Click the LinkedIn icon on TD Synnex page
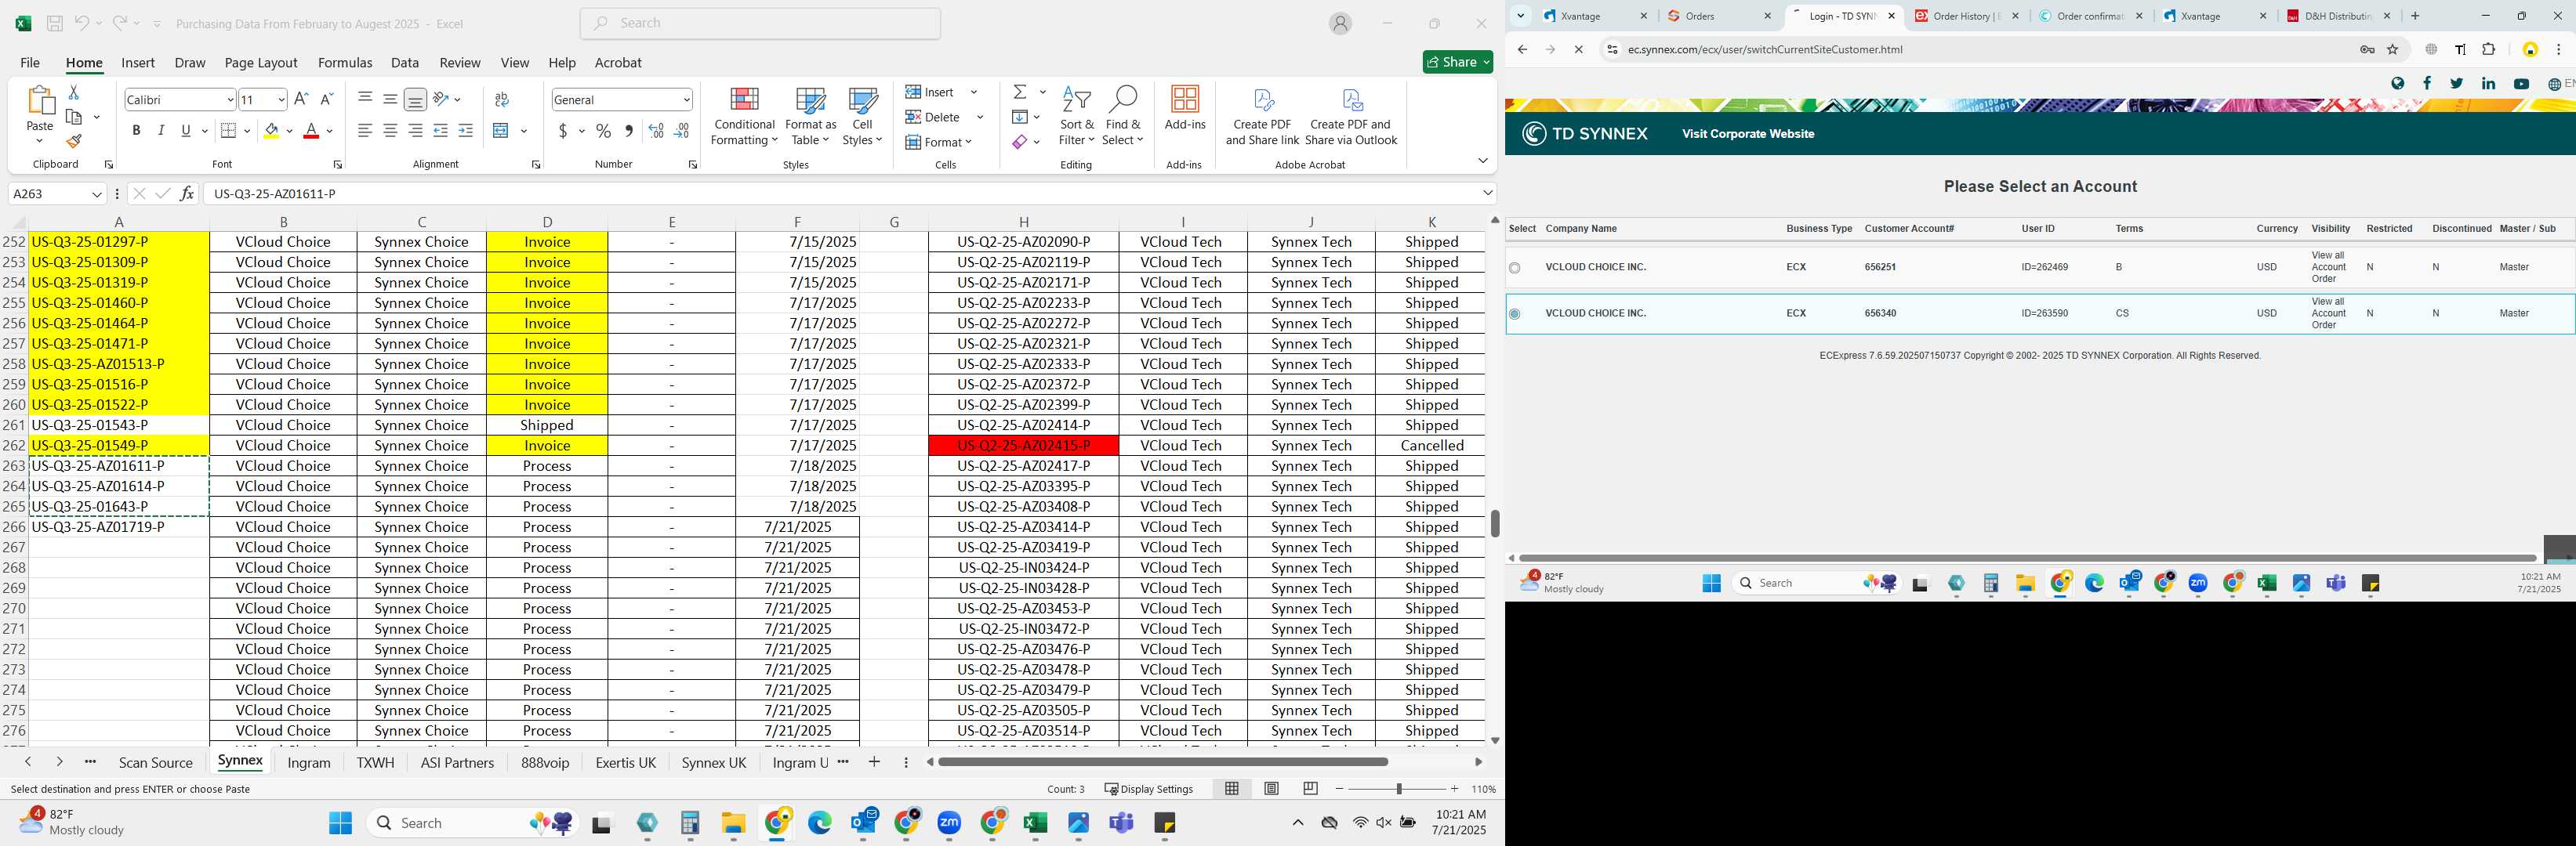The height and width of the screenshot is (846, 2576). [2488, 84]
